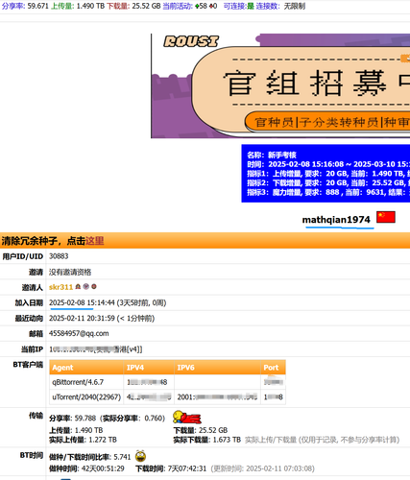Click the 下载量 25.52 GB in 传输 row
The height and width of the screenshot is (480, 410).
[201, 430]
